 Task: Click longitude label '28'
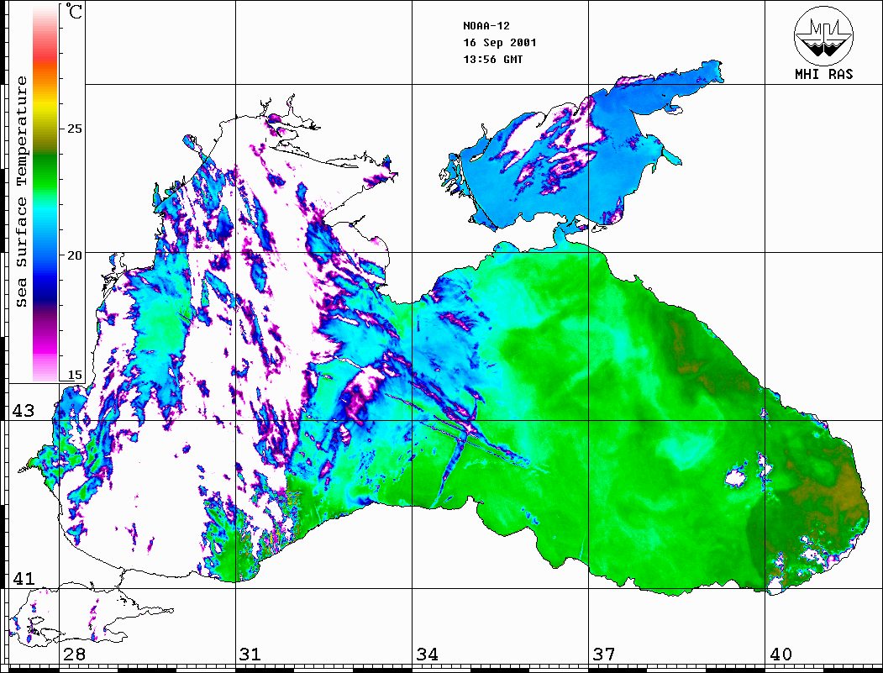click(x=74, y=655)
